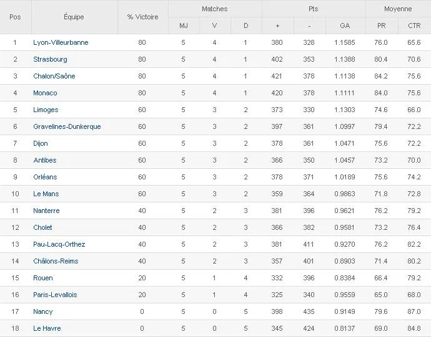The image size is (431, 337).
Task: Open the Limoges team link
Action: (46, 110)
